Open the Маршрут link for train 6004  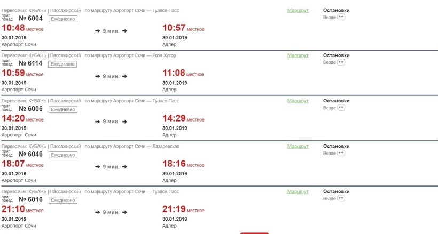click(298, 11)
